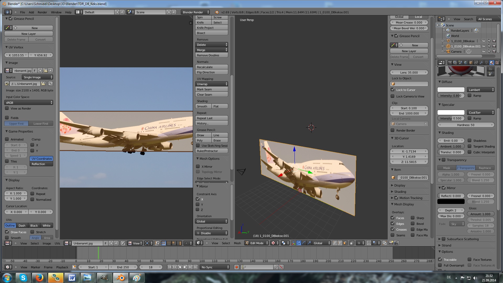Click the Modifiers wrench icon
The width and height of the screenshot is (503, 283).
pos(481,63)
